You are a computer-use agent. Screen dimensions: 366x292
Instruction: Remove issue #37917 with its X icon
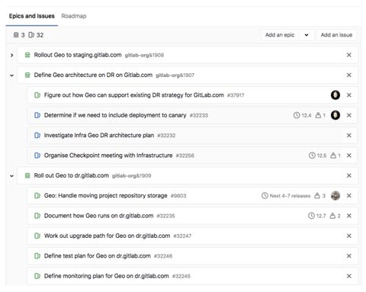click(349, 95)
